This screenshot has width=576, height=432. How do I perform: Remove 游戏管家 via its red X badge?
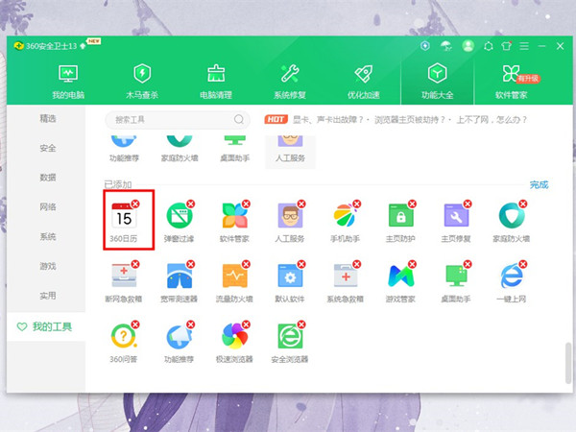tap(412, 264)
